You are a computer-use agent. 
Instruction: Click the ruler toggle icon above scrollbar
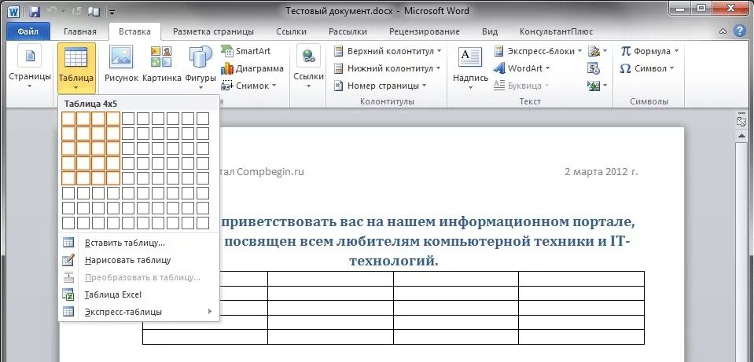741,120
